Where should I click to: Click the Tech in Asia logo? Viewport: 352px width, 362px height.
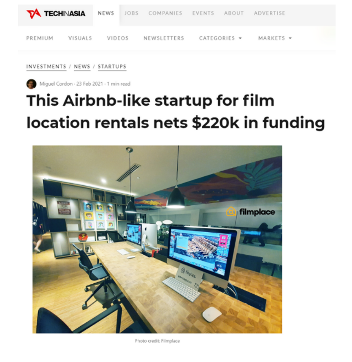tap(56, 13)
